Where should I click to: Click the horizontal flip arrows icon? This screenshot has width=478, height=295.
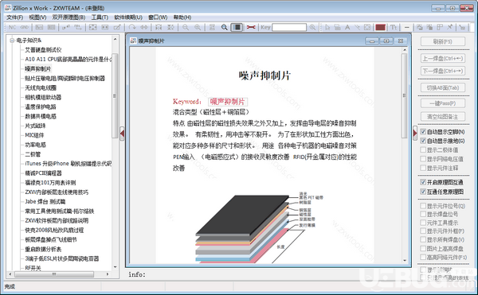tap(144, 27)
